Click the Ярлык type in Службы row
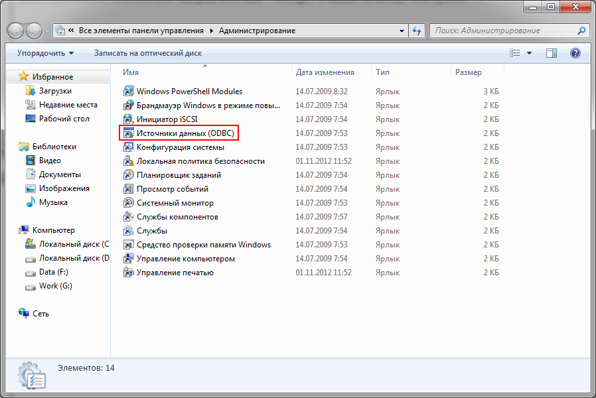The width and height of the screenshot is (596, 398). [388, 231]
